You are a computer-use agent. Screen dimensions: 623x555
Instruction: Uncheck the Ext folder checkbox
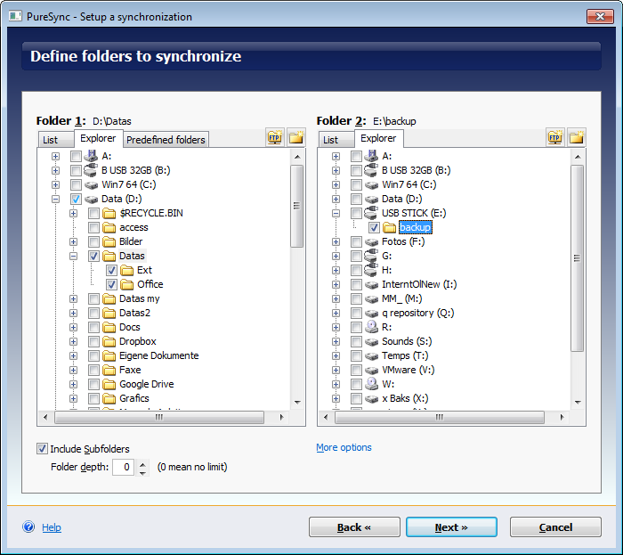[111, 270]
